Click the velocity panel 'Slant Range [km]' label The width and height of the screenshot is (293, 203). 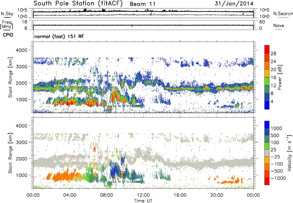pyautogui.click(x=10, y=153)
